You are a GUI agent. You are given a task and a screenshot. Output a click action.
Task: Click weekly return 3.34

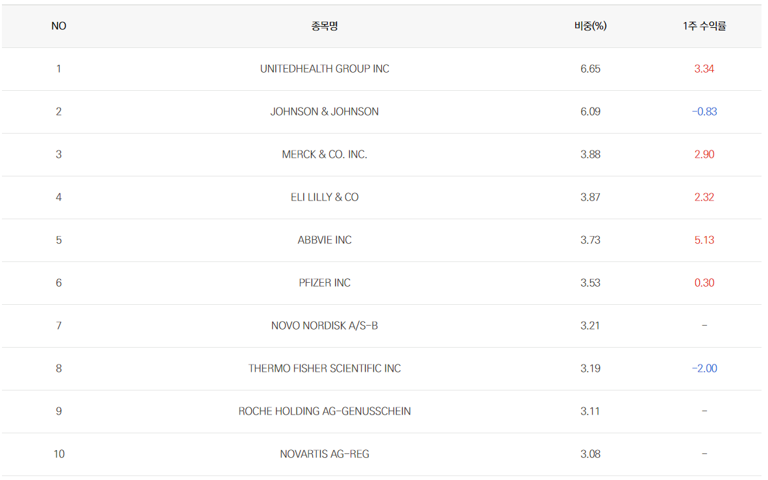point(704,69)
